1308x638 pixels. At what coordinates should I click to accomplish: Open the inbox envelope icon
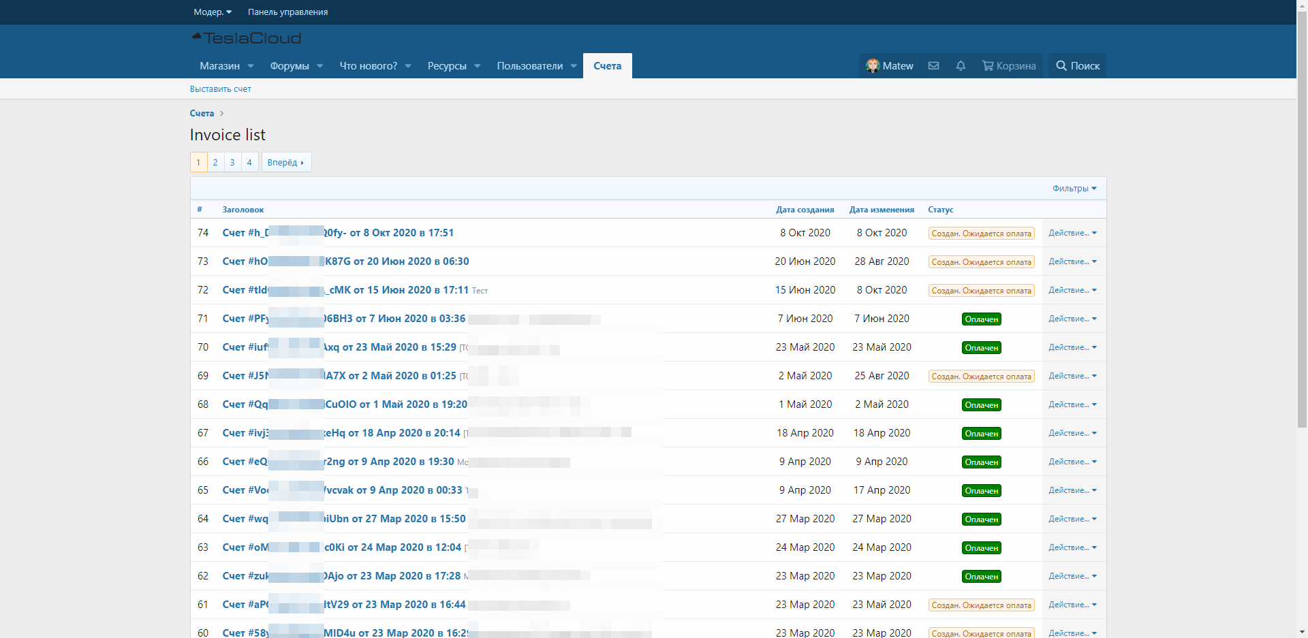(933, 66)
